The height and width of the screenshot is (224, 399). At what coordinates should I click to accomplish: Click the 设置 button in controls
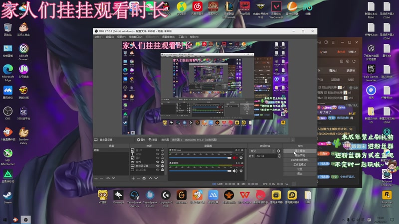[300, 169]
